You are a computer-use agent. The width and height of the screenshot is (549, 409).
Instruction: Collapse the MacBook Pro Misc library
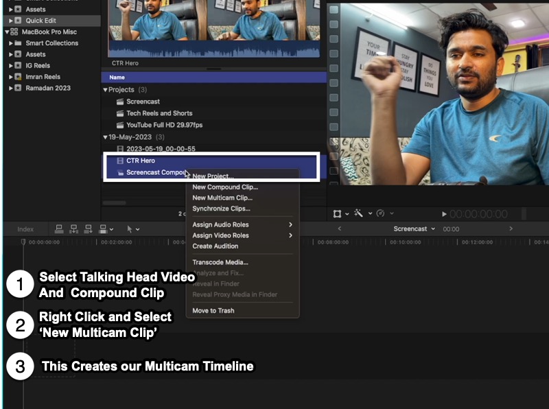(7, 32)
